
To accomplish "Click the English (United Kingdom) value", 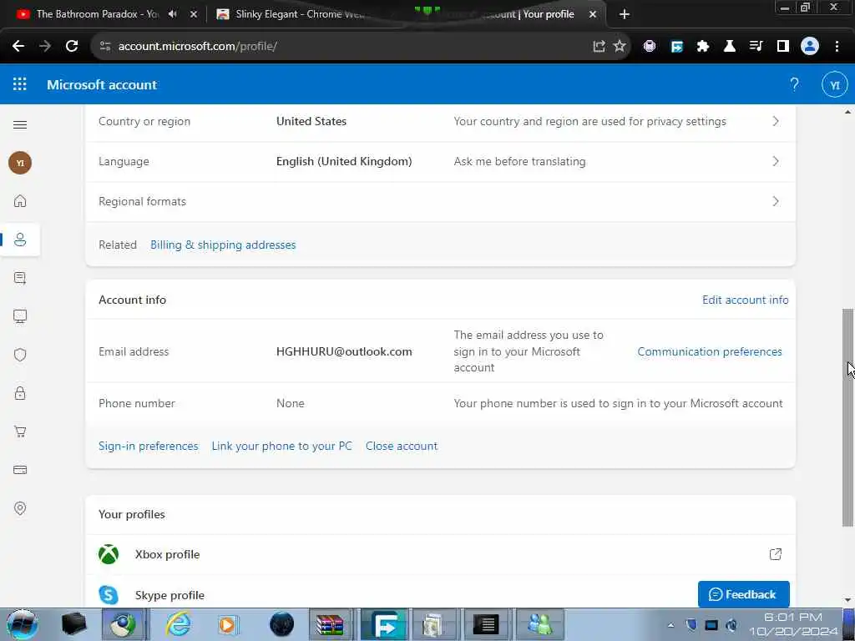I will click(x=344, y=161).
